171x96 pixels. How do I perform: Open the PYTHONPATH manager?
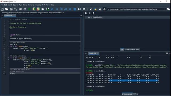[95, 9]
